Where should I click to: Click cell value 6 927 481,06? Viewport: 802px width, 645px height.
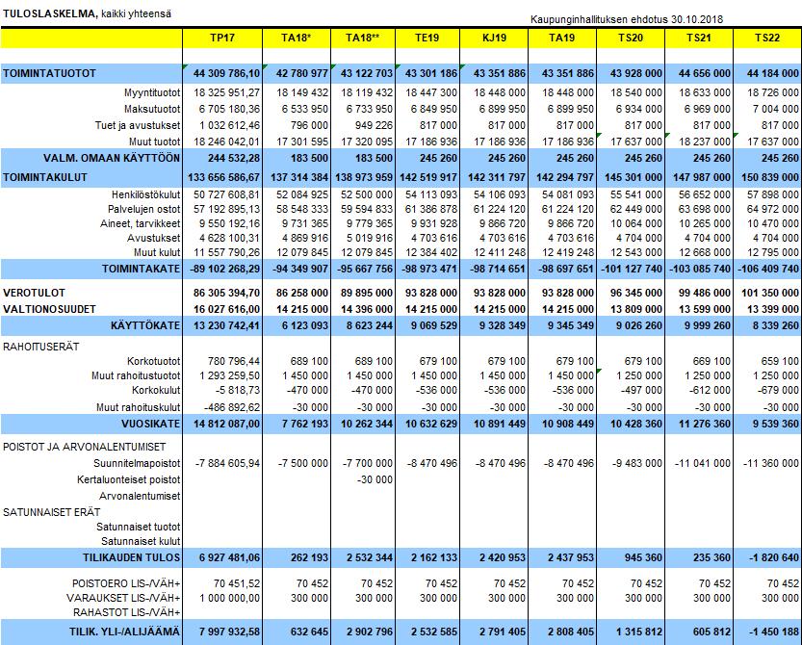pyautogui.click(x=230, y=558)
